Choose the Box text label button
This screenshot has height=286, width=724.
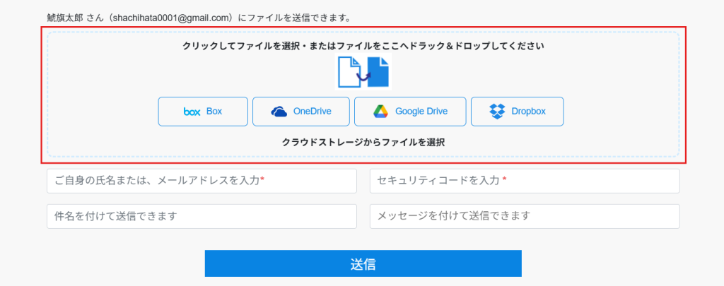click(214, 112)
